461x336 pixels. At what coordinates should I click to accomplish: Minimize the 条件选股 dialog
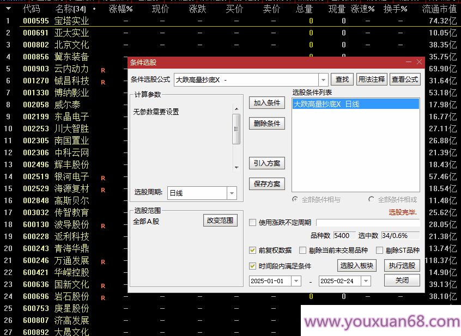408,63
